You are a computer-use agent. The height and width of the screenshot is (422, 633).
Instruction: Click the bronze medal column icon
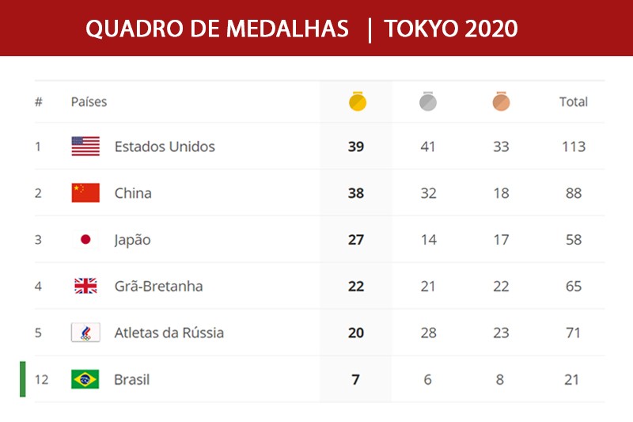point(501,101)
